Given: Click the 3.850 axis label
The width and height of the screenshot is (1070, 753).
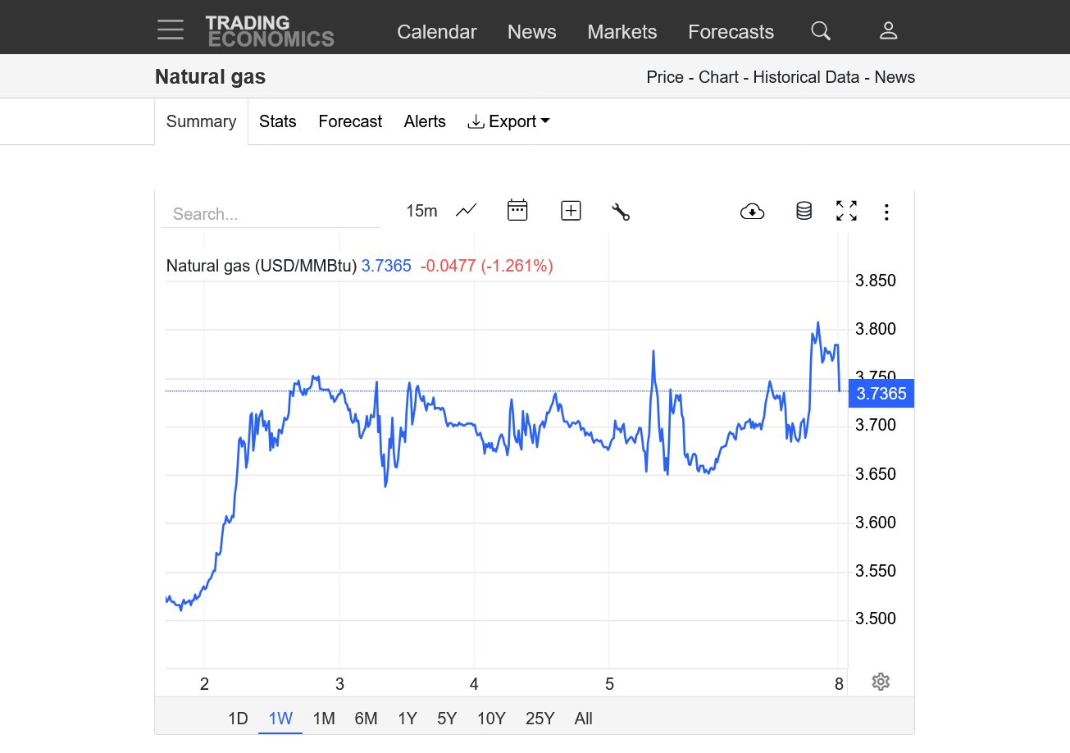Looking at the screenshot, I should 876,281.
